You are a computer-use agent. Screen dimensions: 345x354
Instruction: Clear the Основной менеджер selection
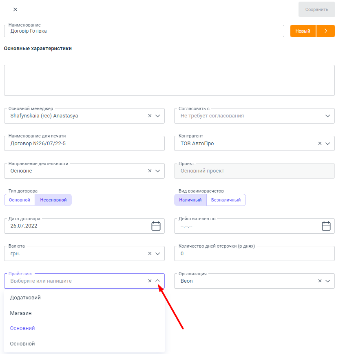click(150, 116)
